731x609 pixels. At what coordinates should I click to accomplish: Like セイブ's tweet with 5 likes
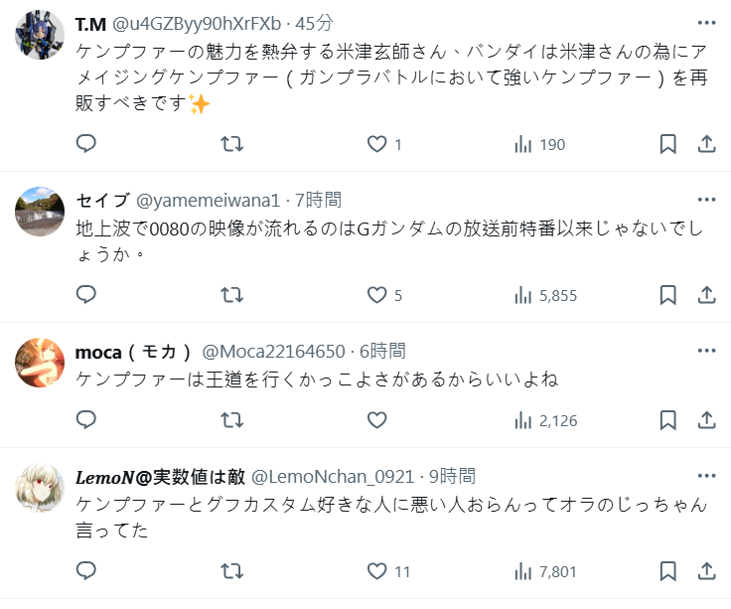[376, 295]
